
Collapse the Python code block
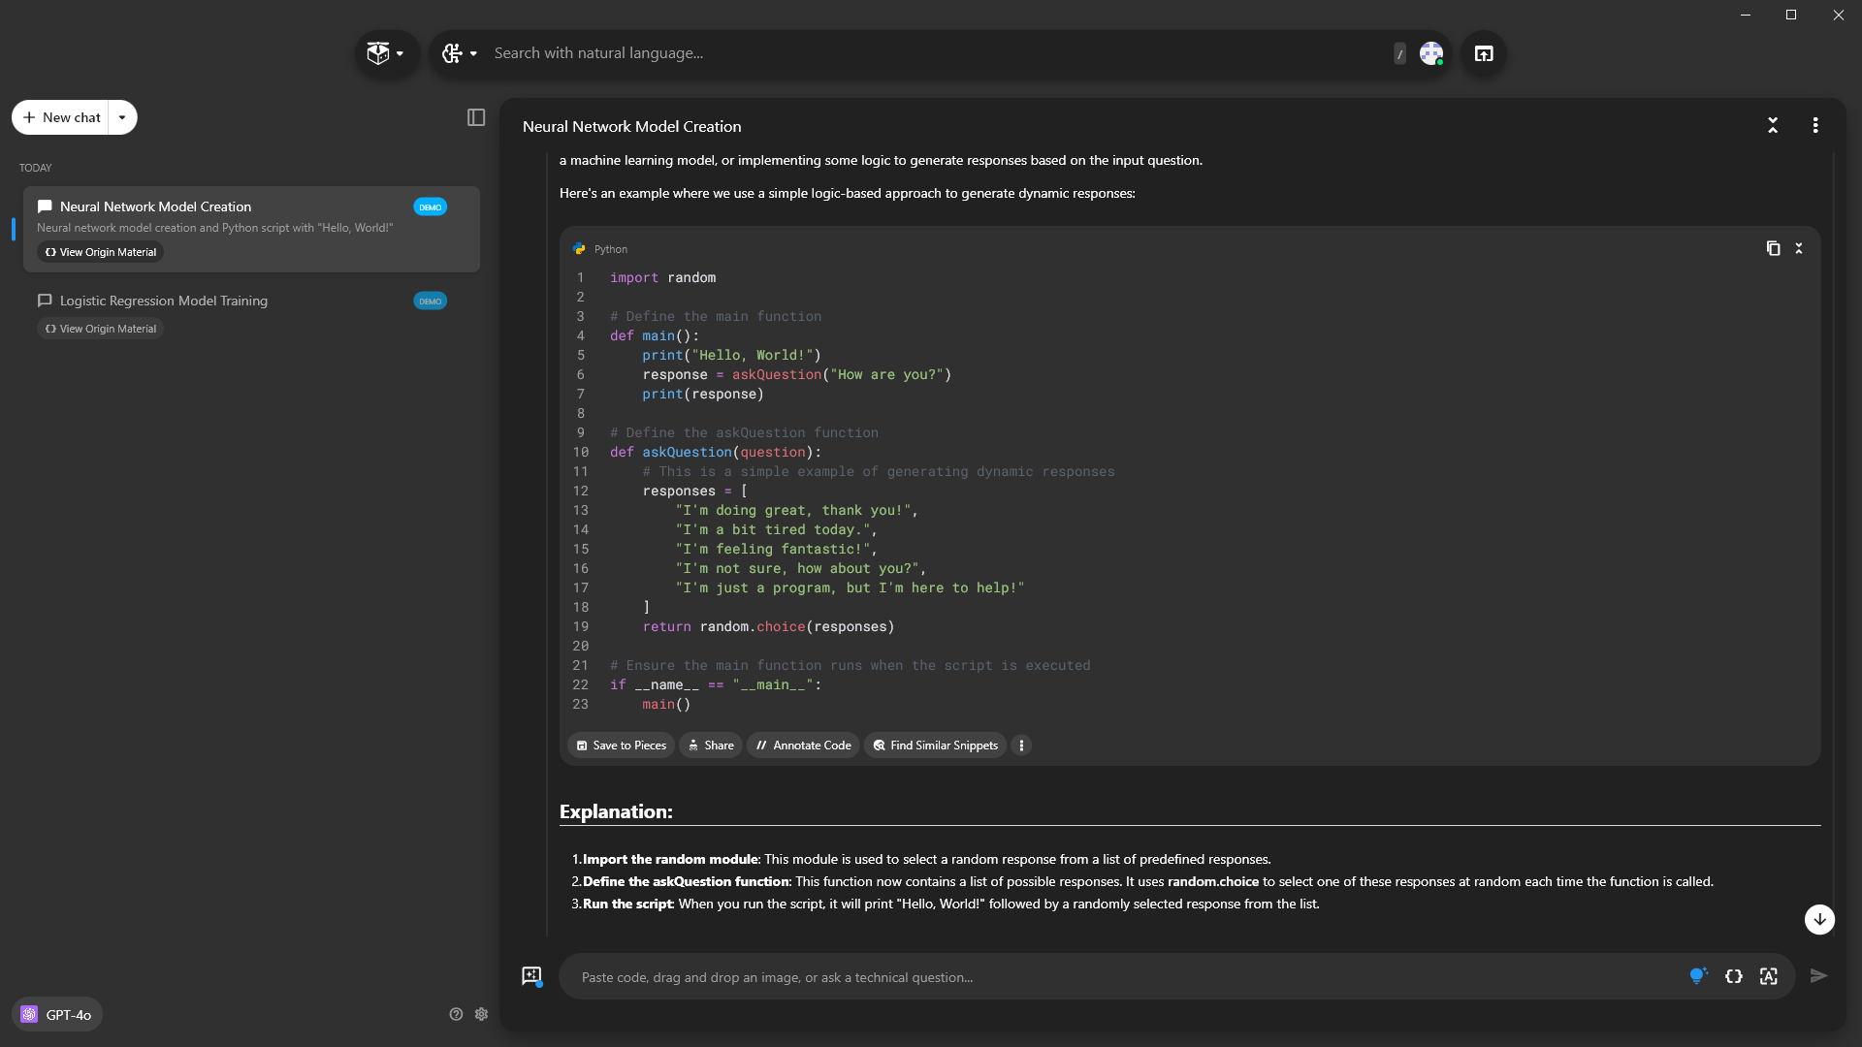[1799, 248]
